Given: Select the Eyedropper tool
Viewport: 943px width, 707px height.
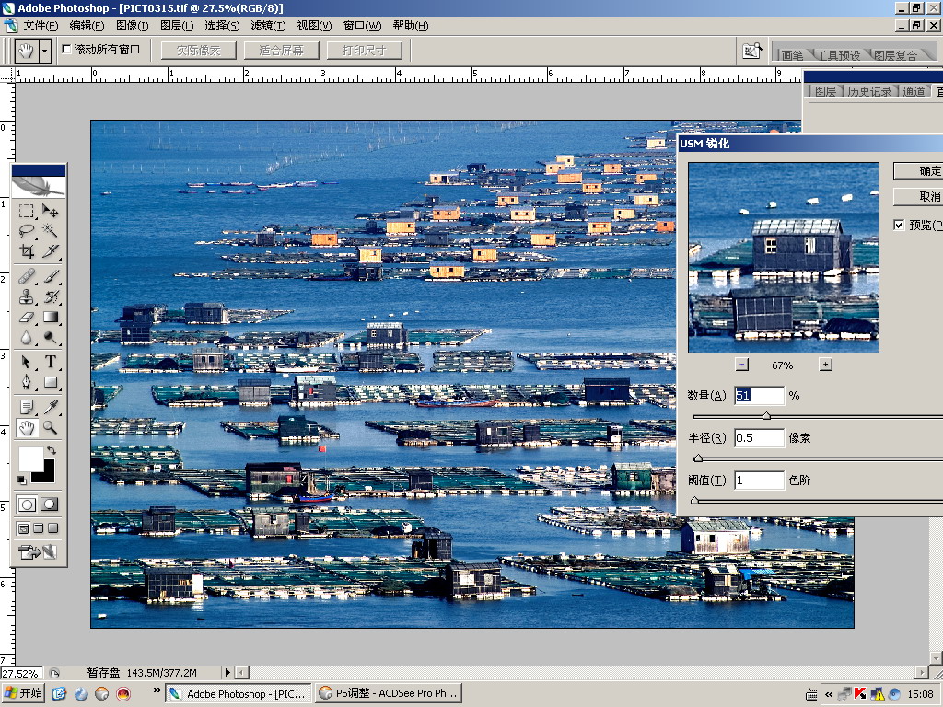Looking at the screenshot, I should tap(51, 407).
